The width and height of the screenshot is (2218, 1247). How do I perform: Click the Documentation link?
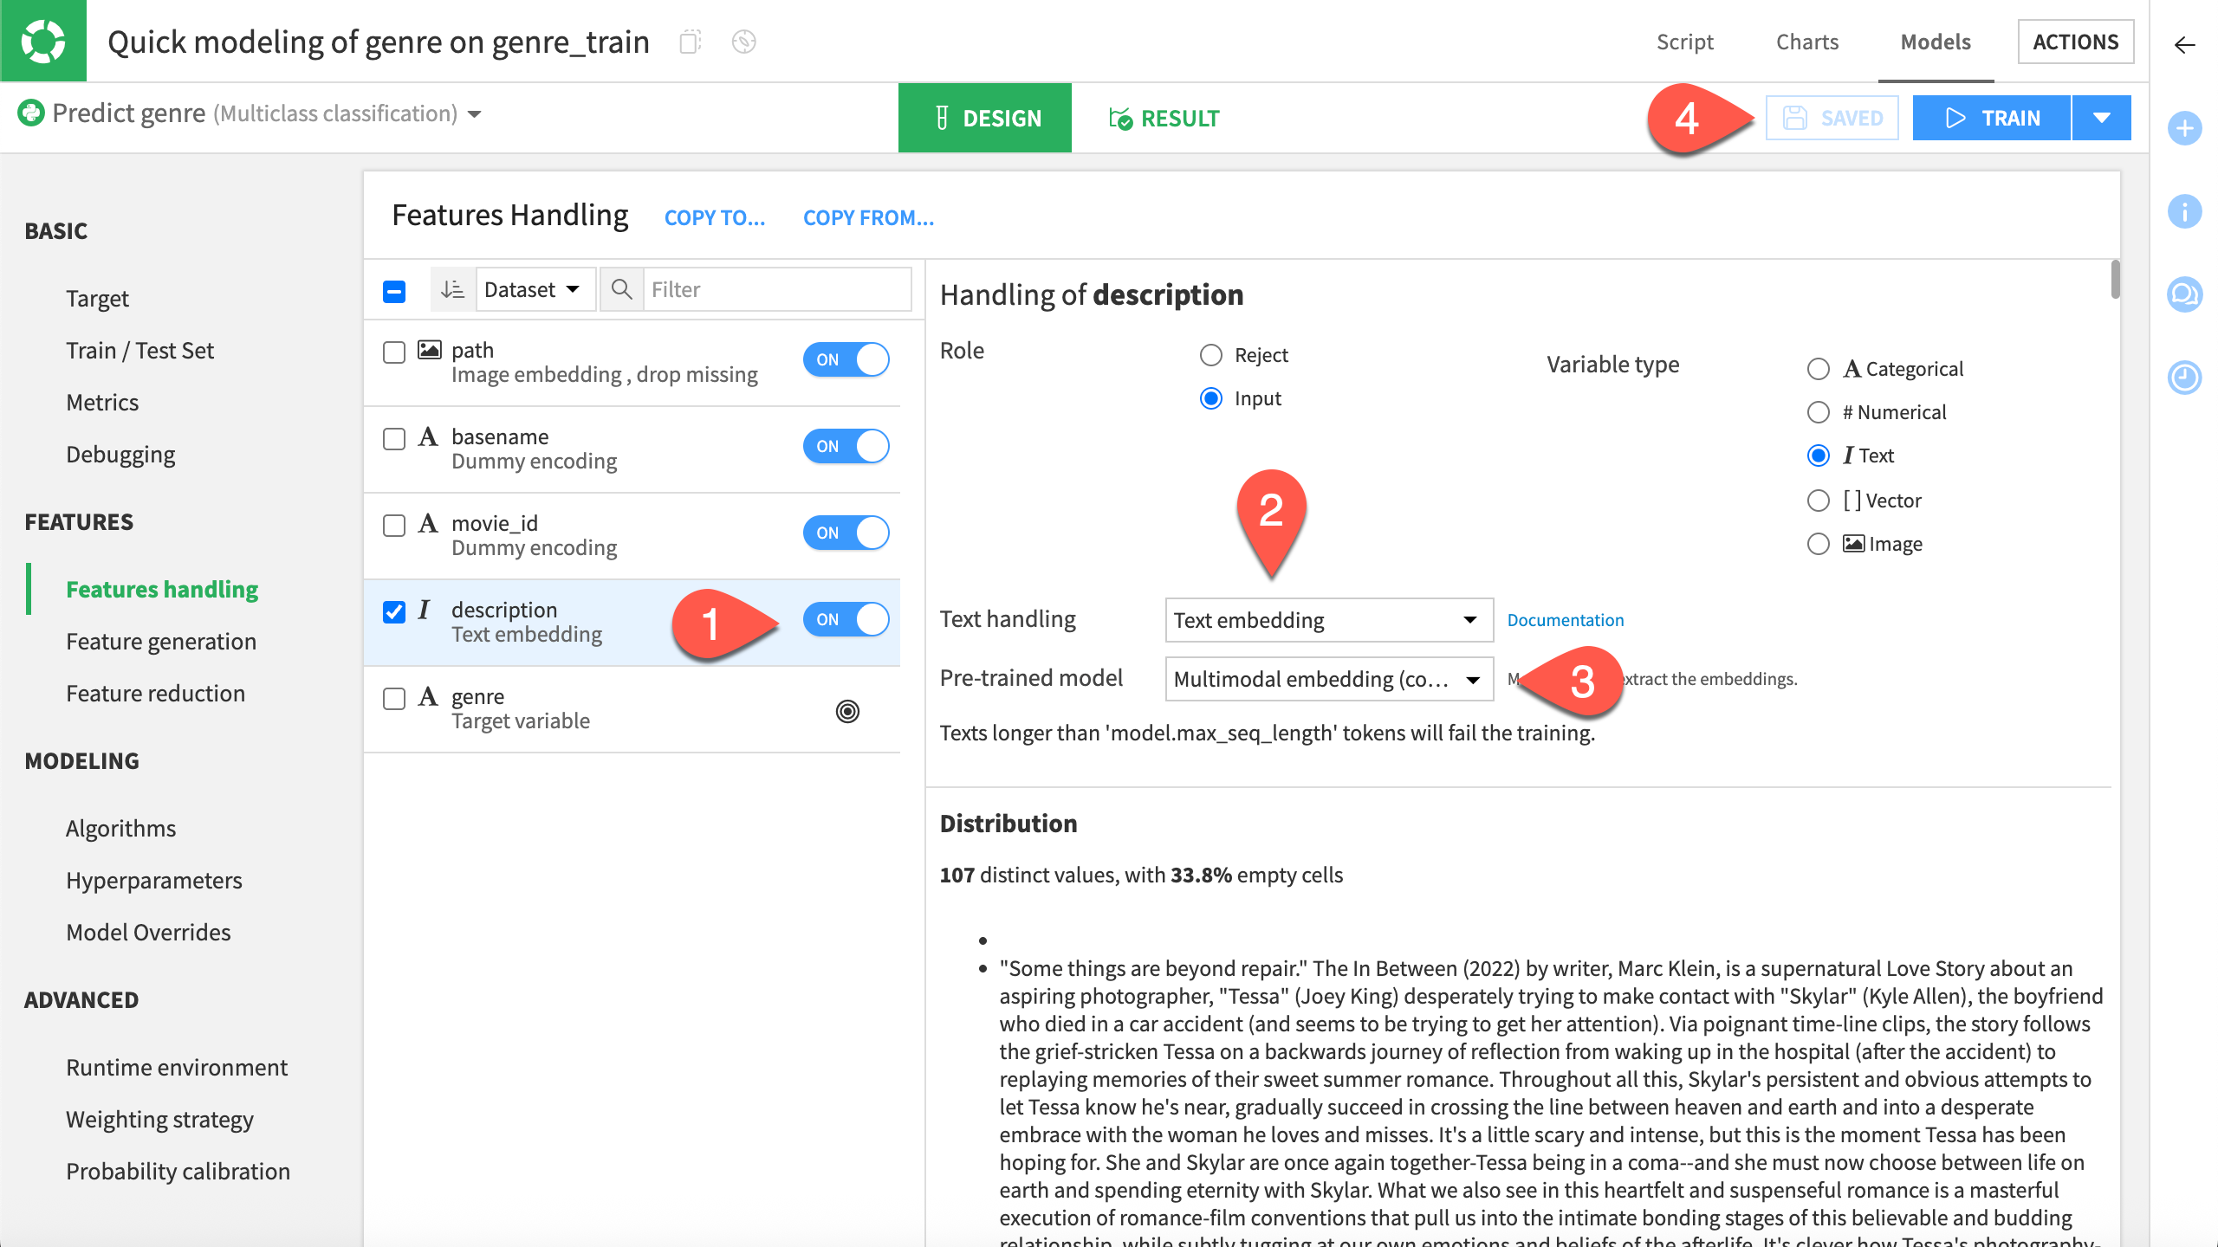point(1565,620)
